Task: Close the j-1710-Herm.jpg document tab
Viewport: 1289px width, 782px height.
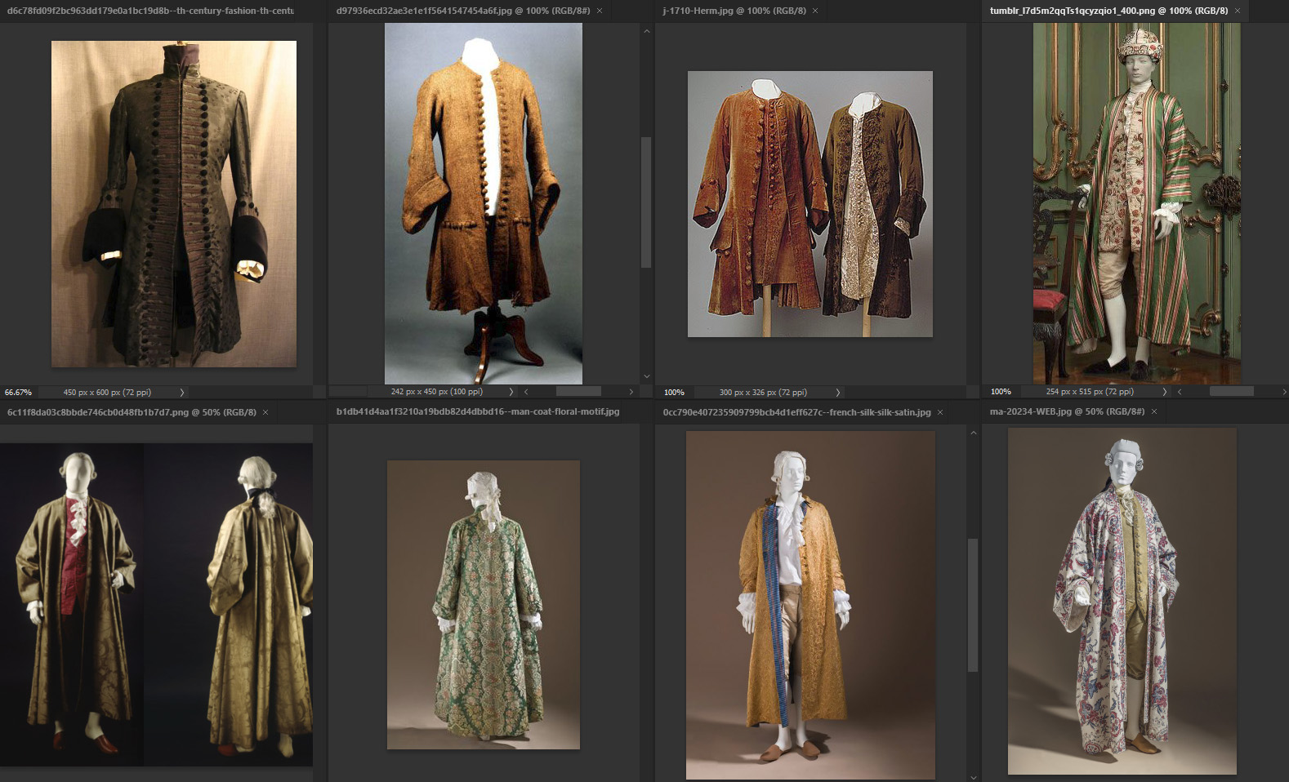Action: (x=815, y=11)
